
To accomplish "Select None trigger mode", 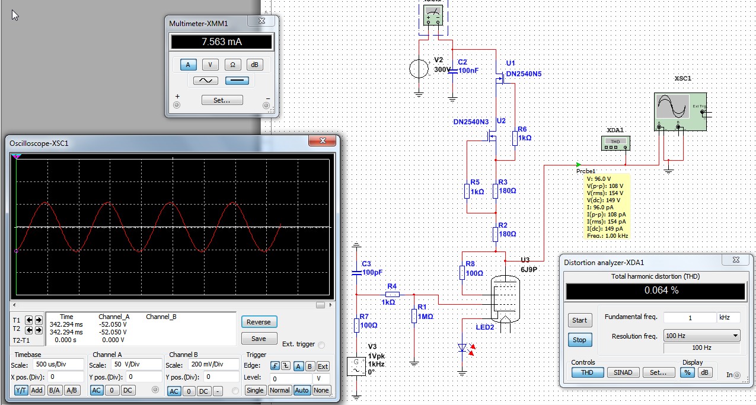I will [x=321, y=390].
